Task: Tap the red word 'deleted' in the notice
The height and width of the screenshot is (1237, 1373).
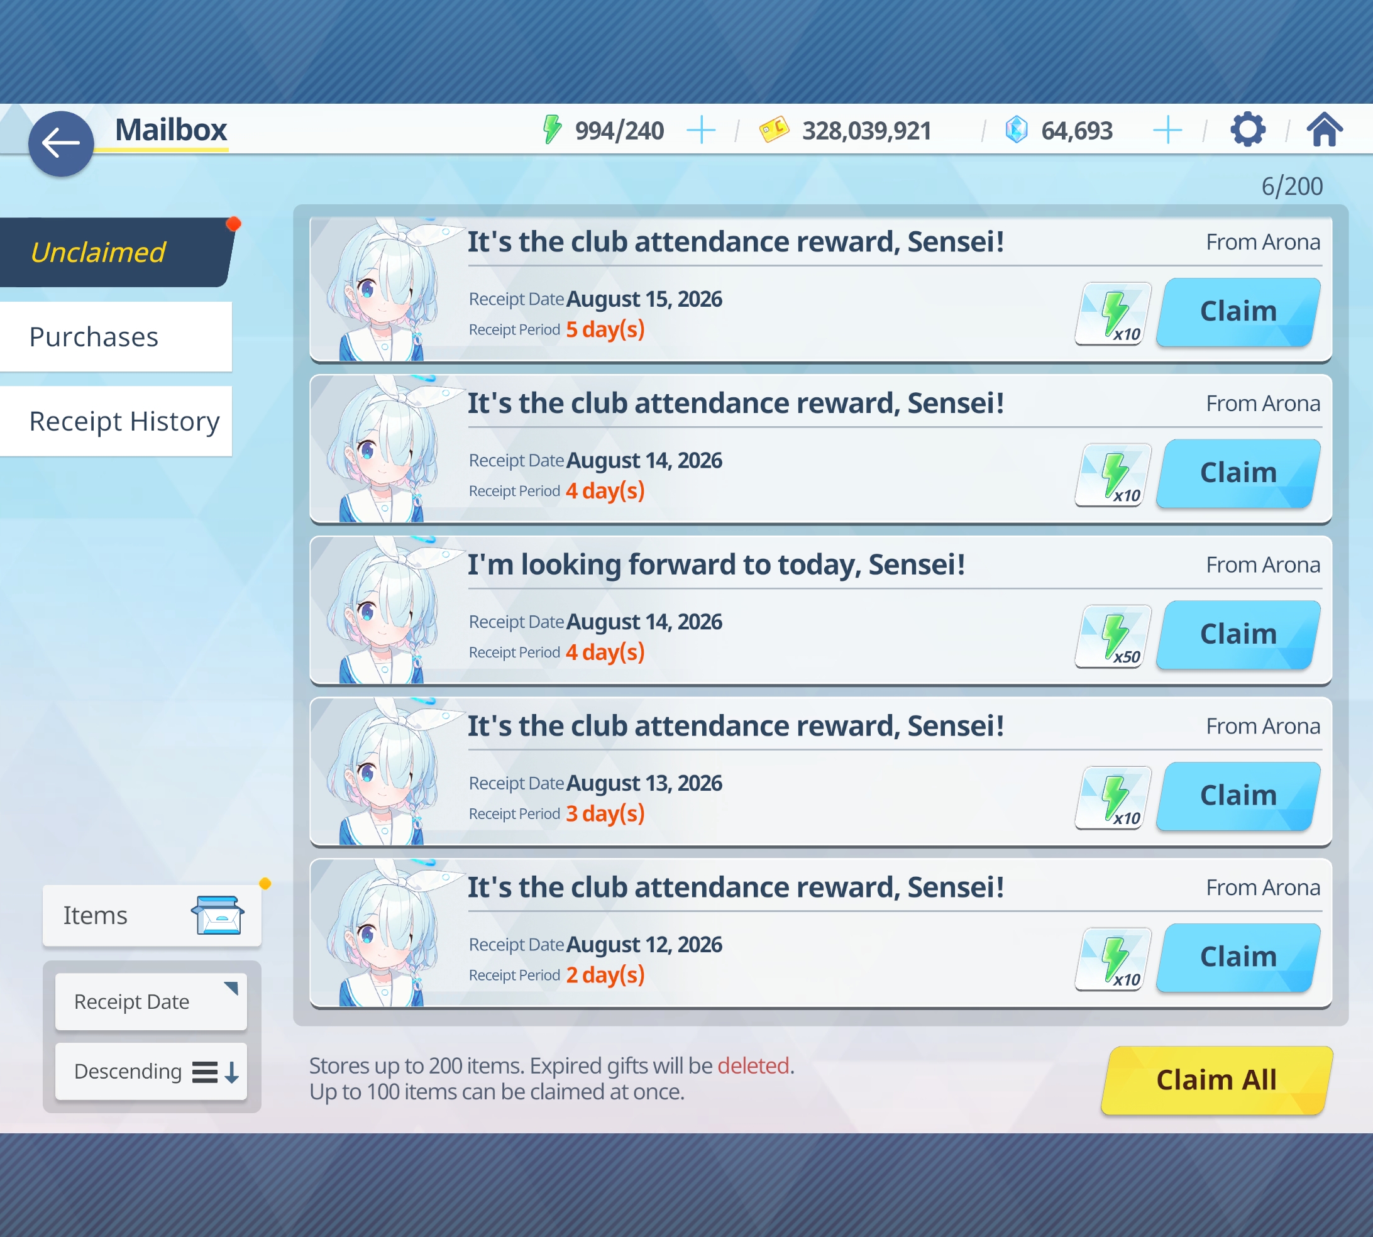Action: (x=753, y=1065)
